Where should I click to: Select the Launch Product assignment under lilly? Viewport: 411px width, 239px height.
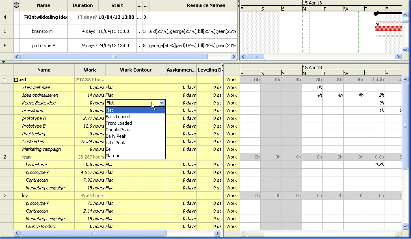pyautogui.click(x=44, y=226)
